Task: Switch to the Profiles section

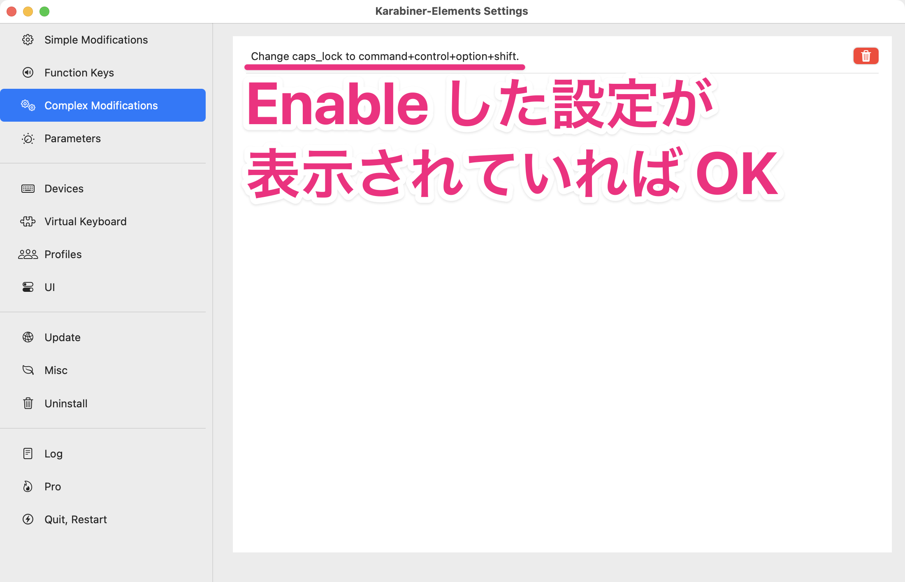Action: [x=63, y=254]
